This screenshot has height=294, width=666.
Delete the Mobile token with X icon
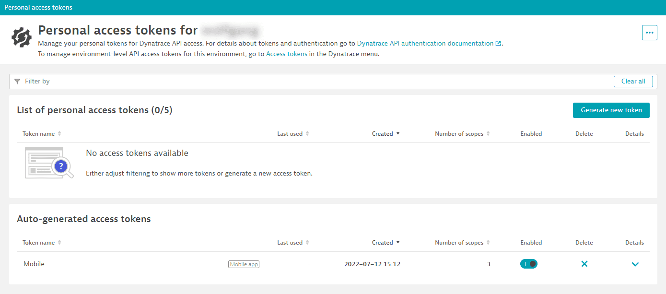(x=584, y=264)
